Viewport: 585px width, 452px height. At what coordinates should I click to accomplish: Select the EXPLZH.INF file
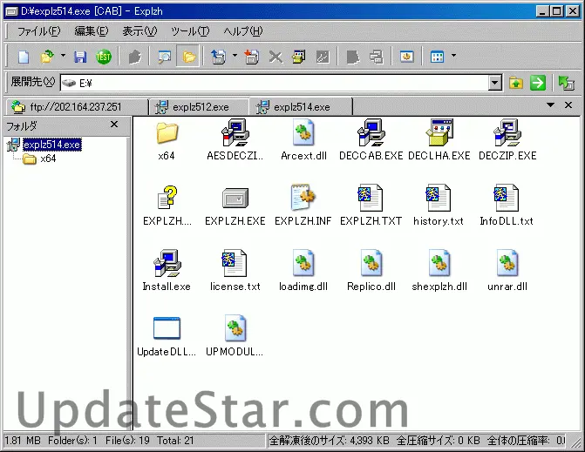[303, 206]
